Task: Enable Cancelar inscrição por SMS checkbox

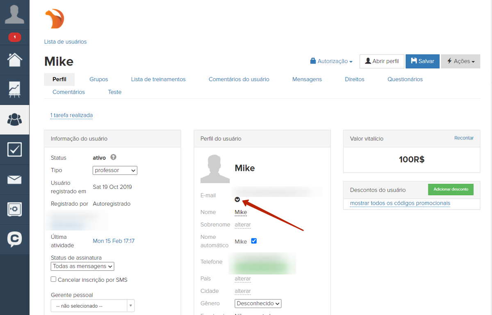Action: (x=53, y=279)
